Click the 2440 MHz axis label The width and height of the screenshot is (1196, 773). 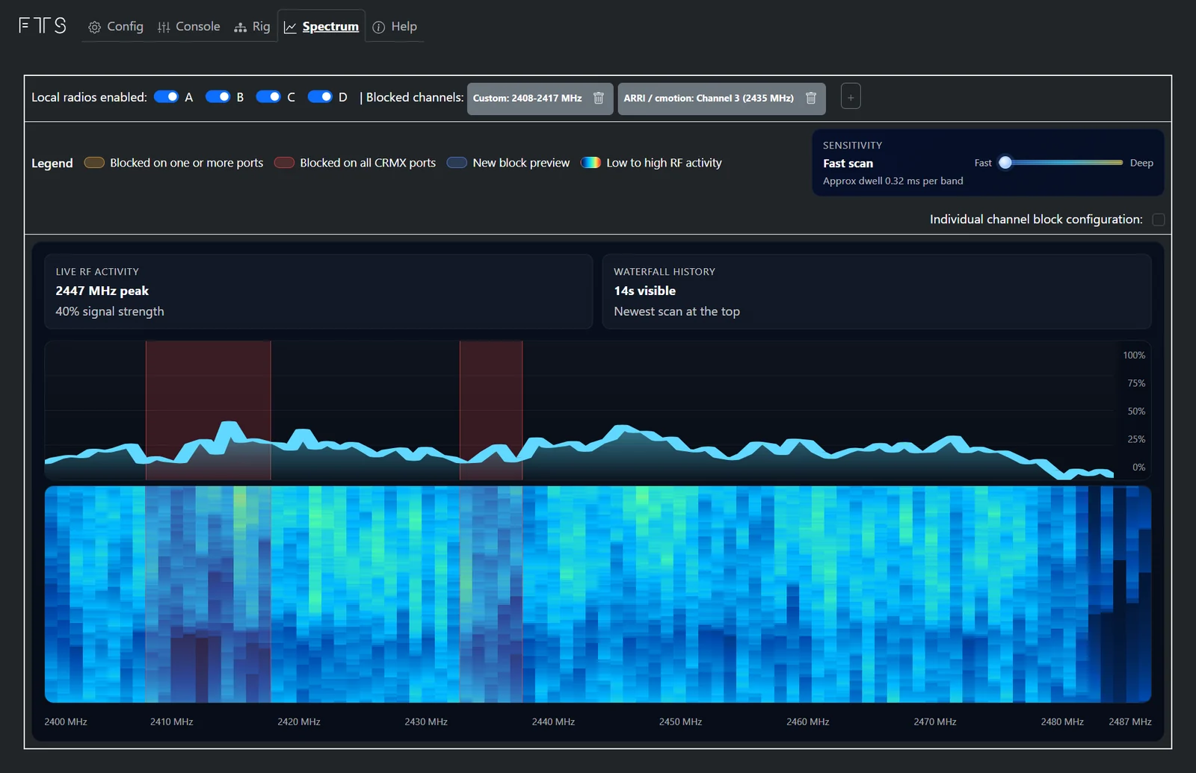553,721
